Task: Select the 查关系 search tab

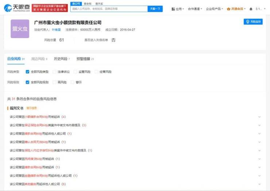Action: [x=99, y=4]
